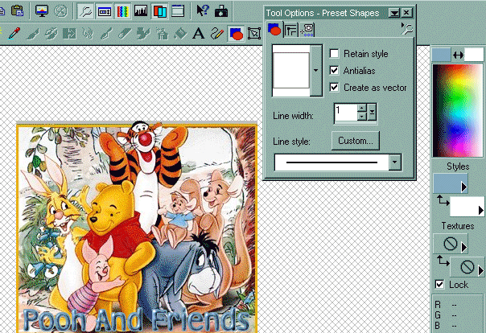The height and width of the screenshot is (333, 486).
Task: Select the Object Selector tool
Action: 254,34
